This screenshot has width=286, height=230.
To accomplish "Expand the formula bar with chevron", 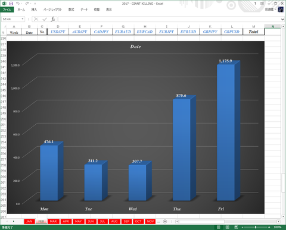I will point(282,19).
